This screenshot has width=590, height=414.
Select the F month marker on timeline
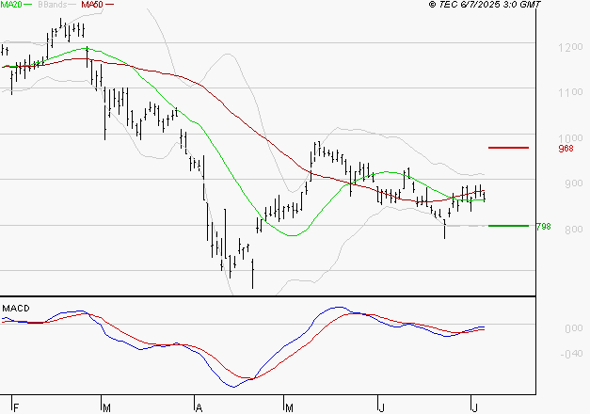(x=15, y=407)
